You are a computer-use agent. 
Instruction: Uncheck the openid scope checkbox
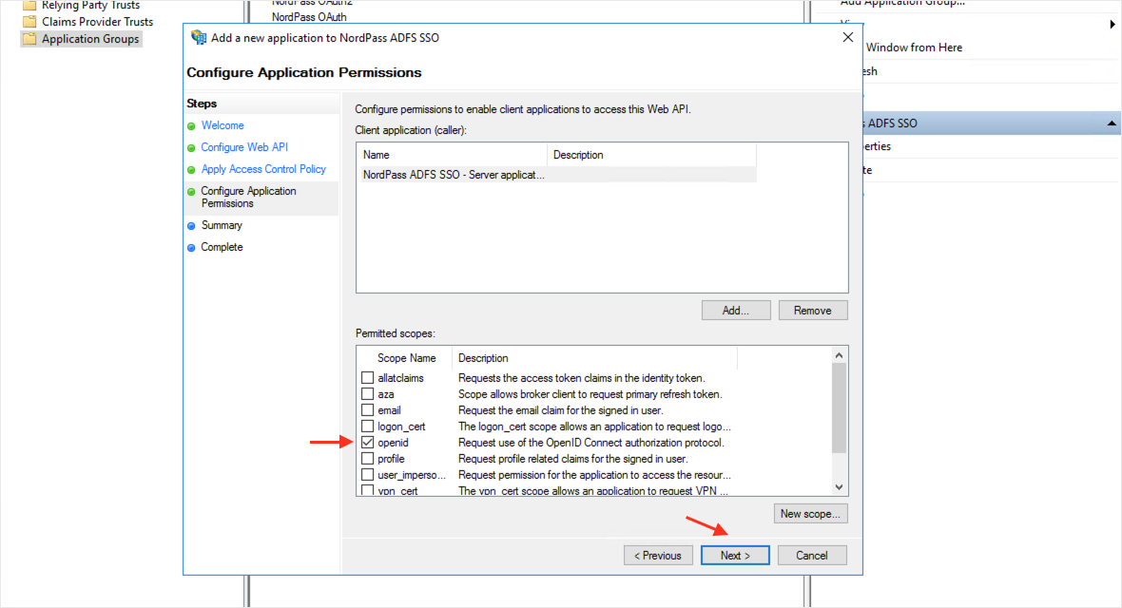coord(367,443)
